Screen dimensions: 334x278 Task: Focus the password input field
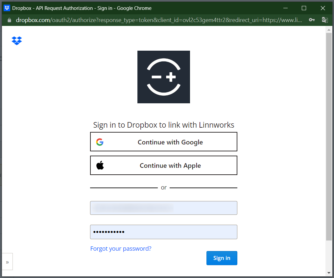[x=163, y=232]
